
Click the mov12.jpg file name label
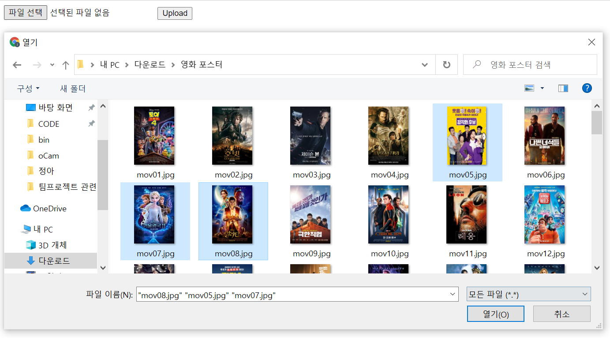click(546, 254)
